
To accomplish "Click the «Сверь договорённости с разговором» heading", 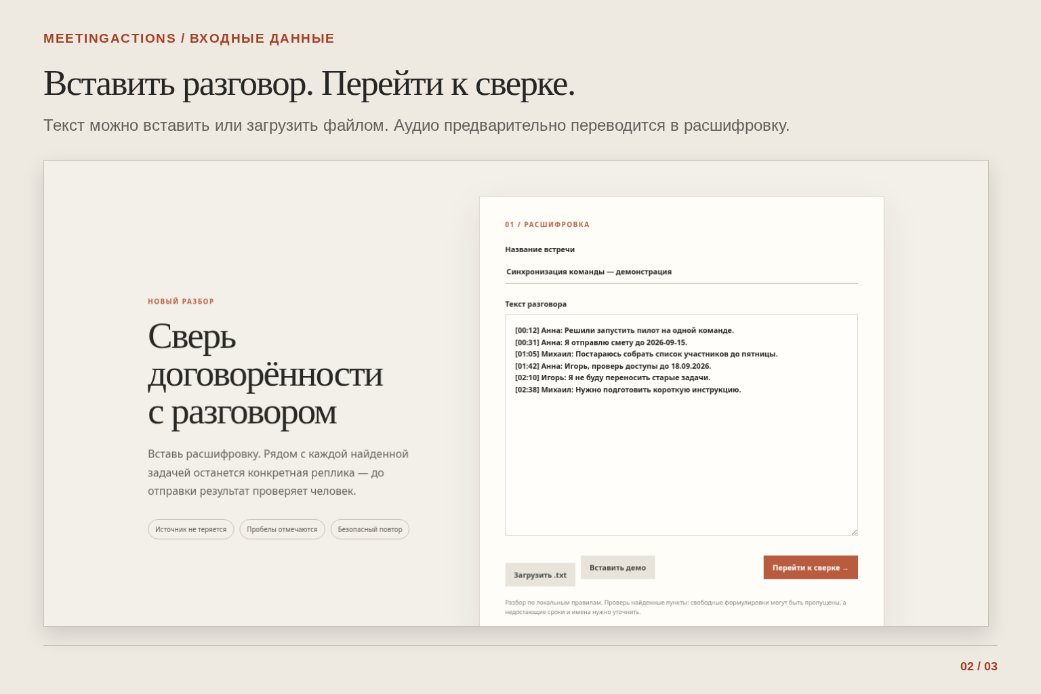I will (266, 374).
